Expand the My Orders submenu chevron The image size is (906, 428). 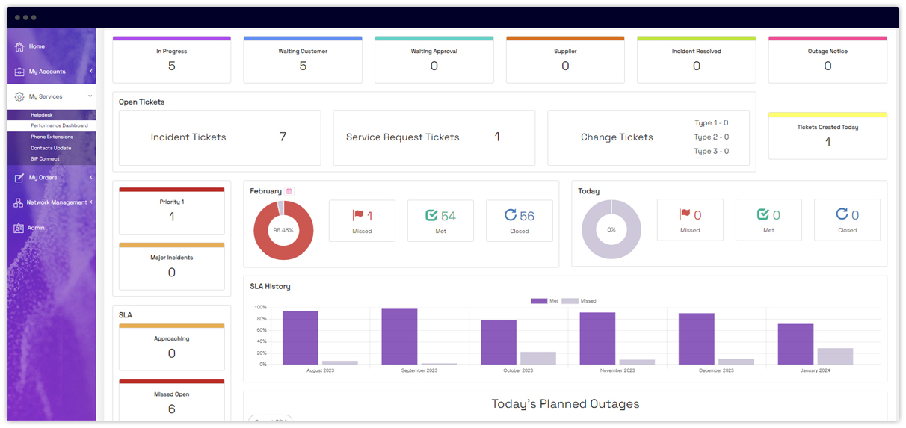pos(90,178)
